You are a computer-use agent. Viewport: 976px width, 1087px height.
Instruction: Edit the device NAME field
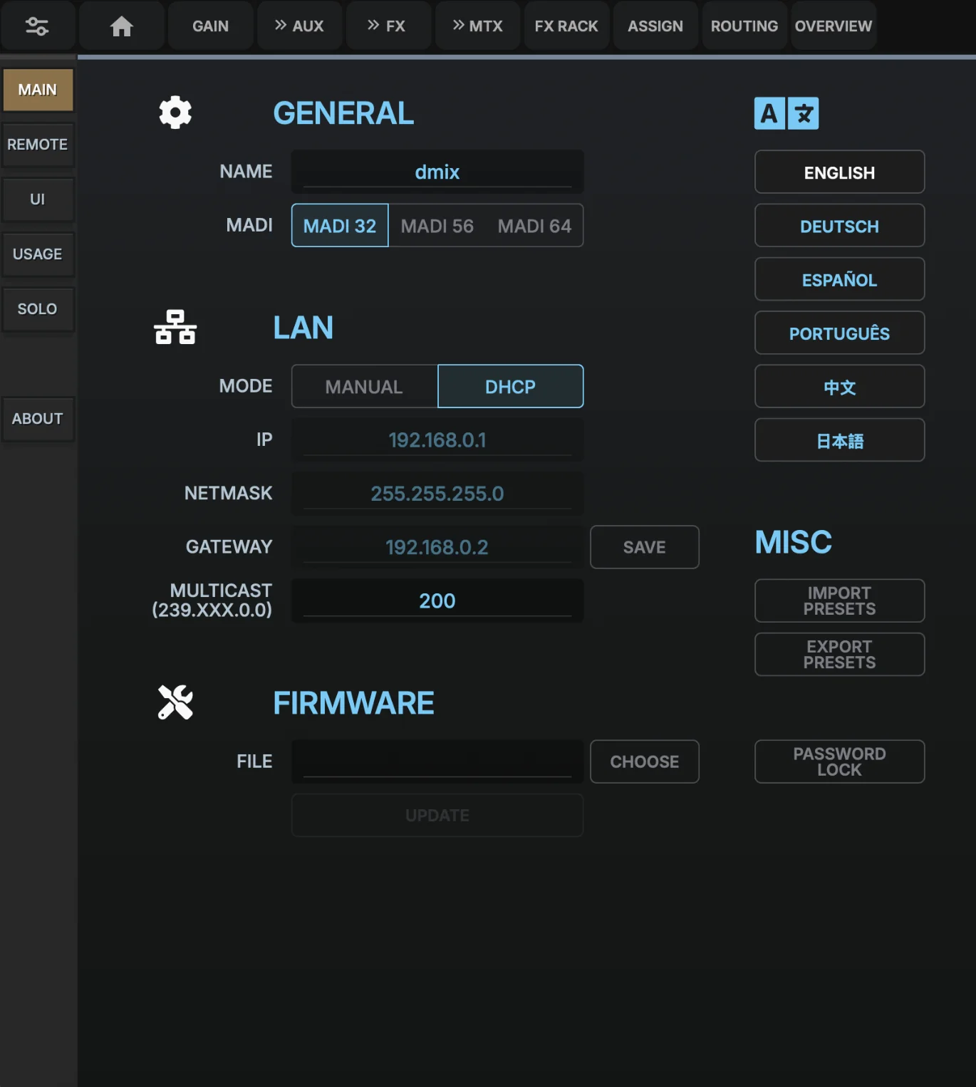pos(437,172)
